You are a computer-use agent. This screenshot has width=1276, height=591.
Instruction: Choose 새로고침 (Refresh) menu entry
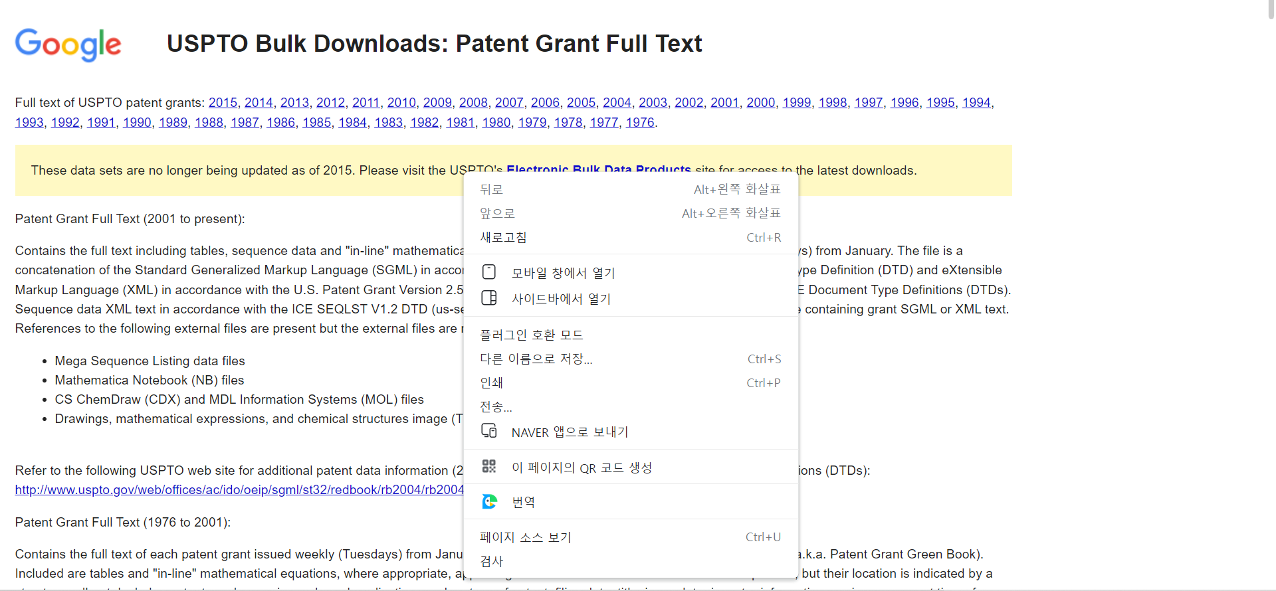coord(631,237)
